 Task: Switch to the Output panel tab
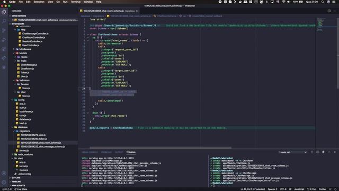[119, 152]
